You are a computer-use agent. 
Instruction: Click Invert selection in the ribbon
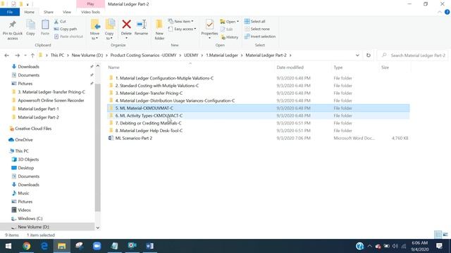(260, 37)
